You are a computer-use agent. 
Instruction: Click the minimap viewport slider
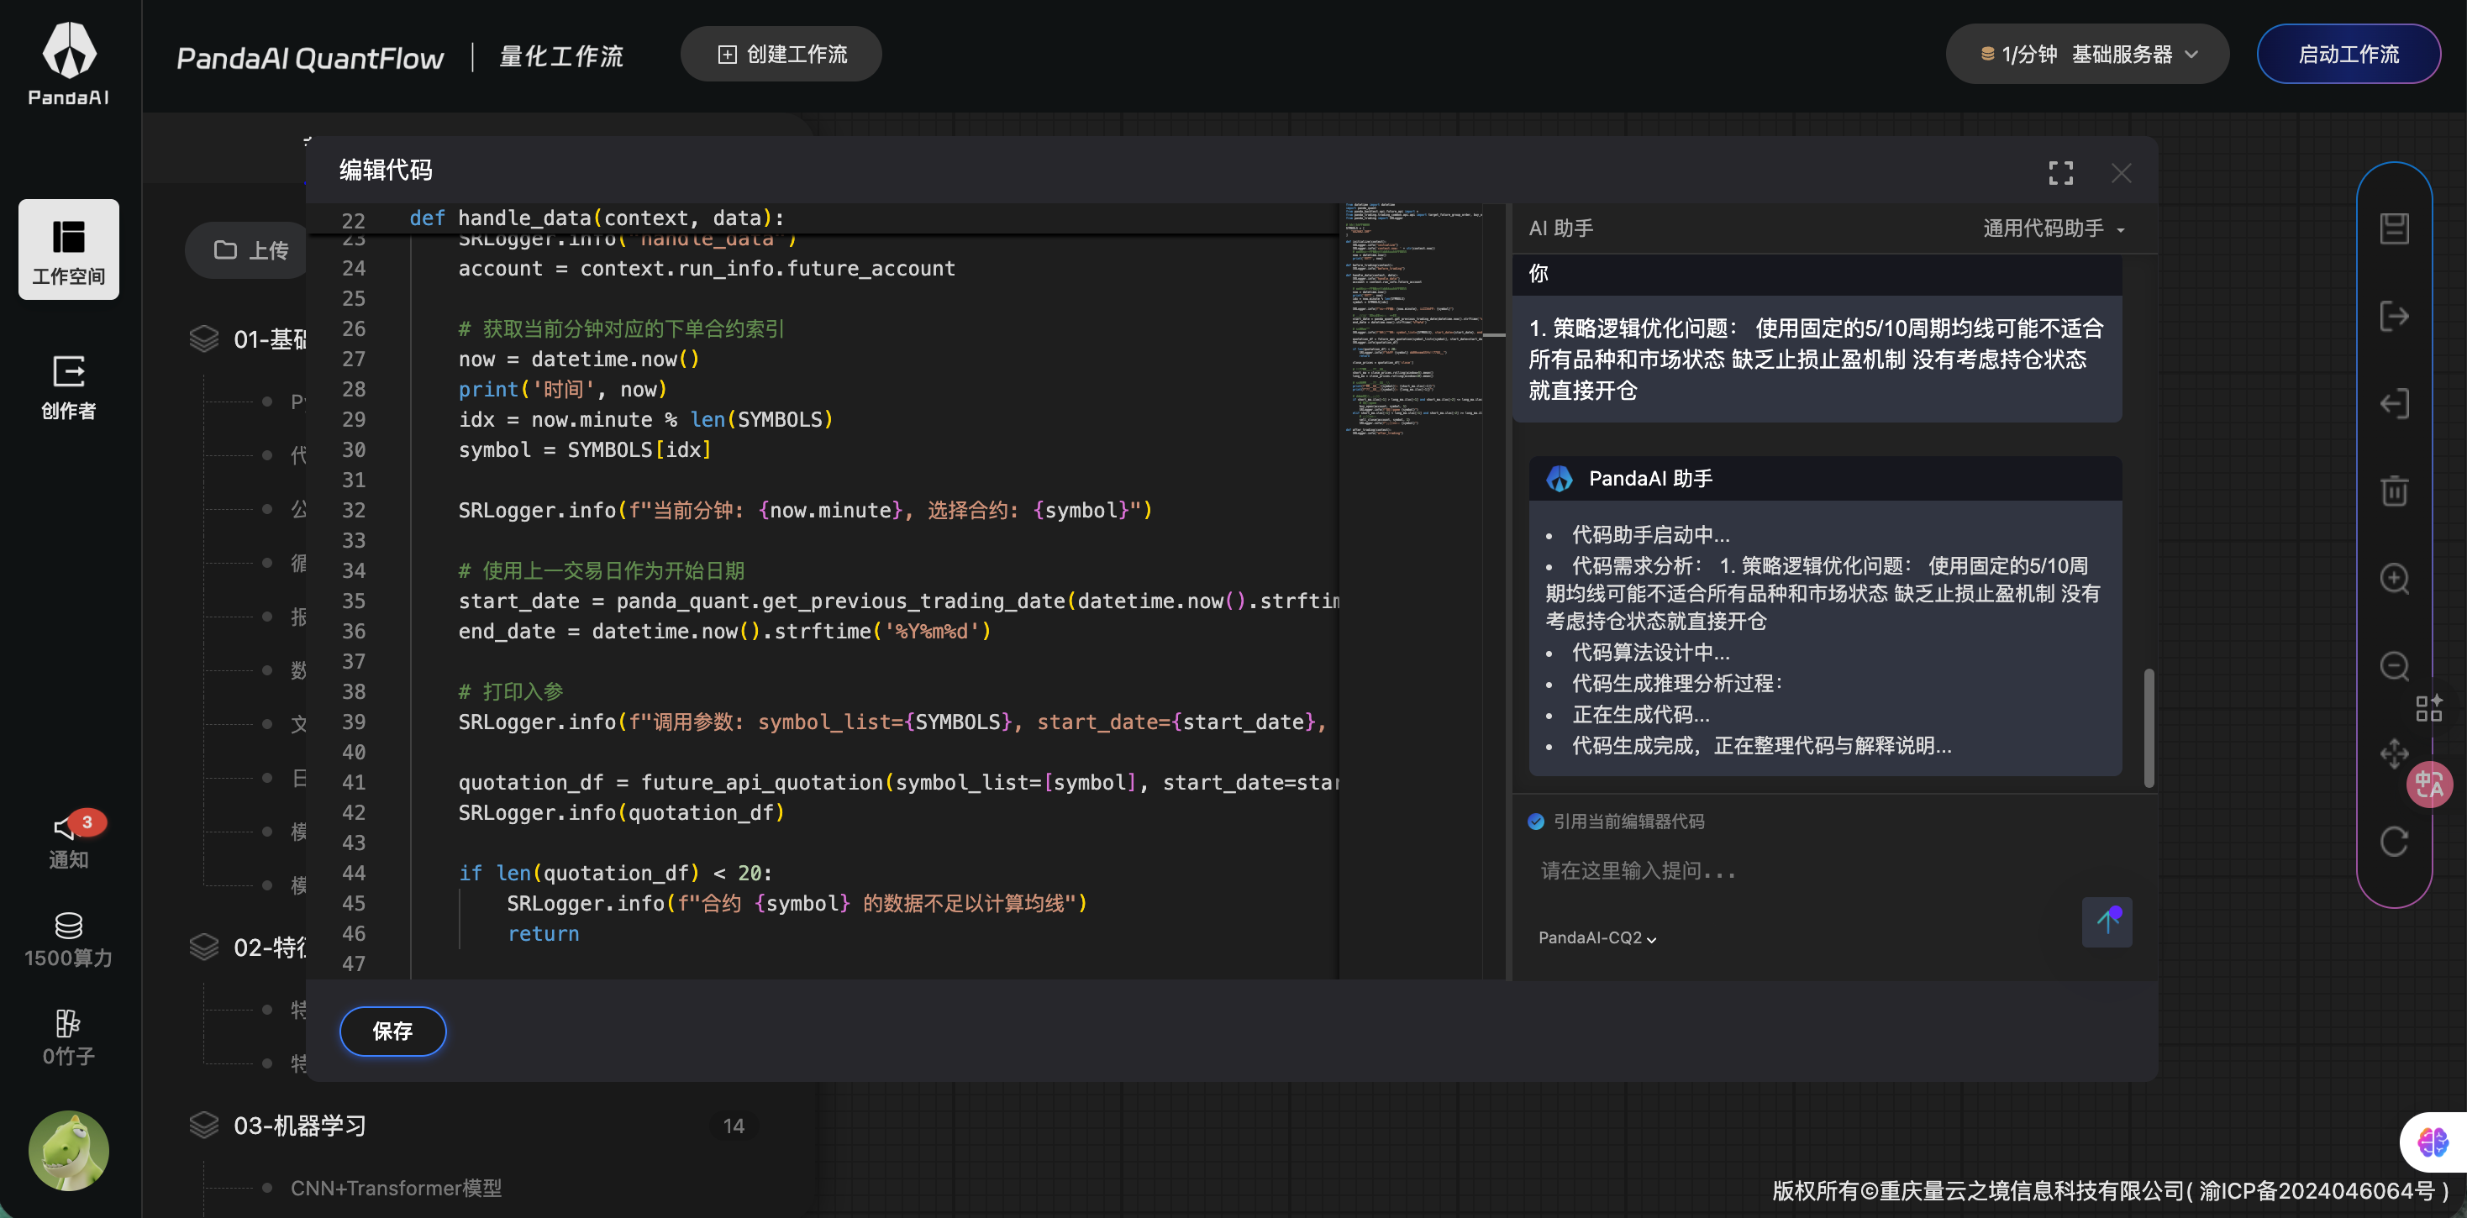point(1494,334)
